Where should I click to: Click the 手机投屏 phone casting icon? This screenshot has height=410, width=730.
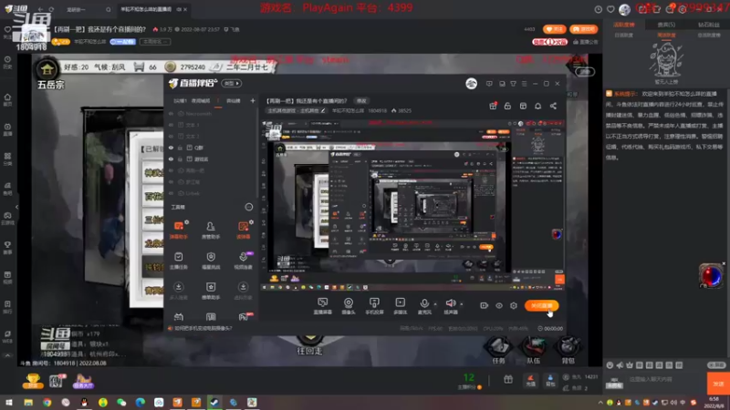click(374, 306)
